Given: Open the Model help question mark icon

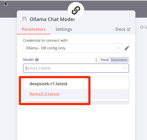Looking at the screenshot, I should point(37,60).
